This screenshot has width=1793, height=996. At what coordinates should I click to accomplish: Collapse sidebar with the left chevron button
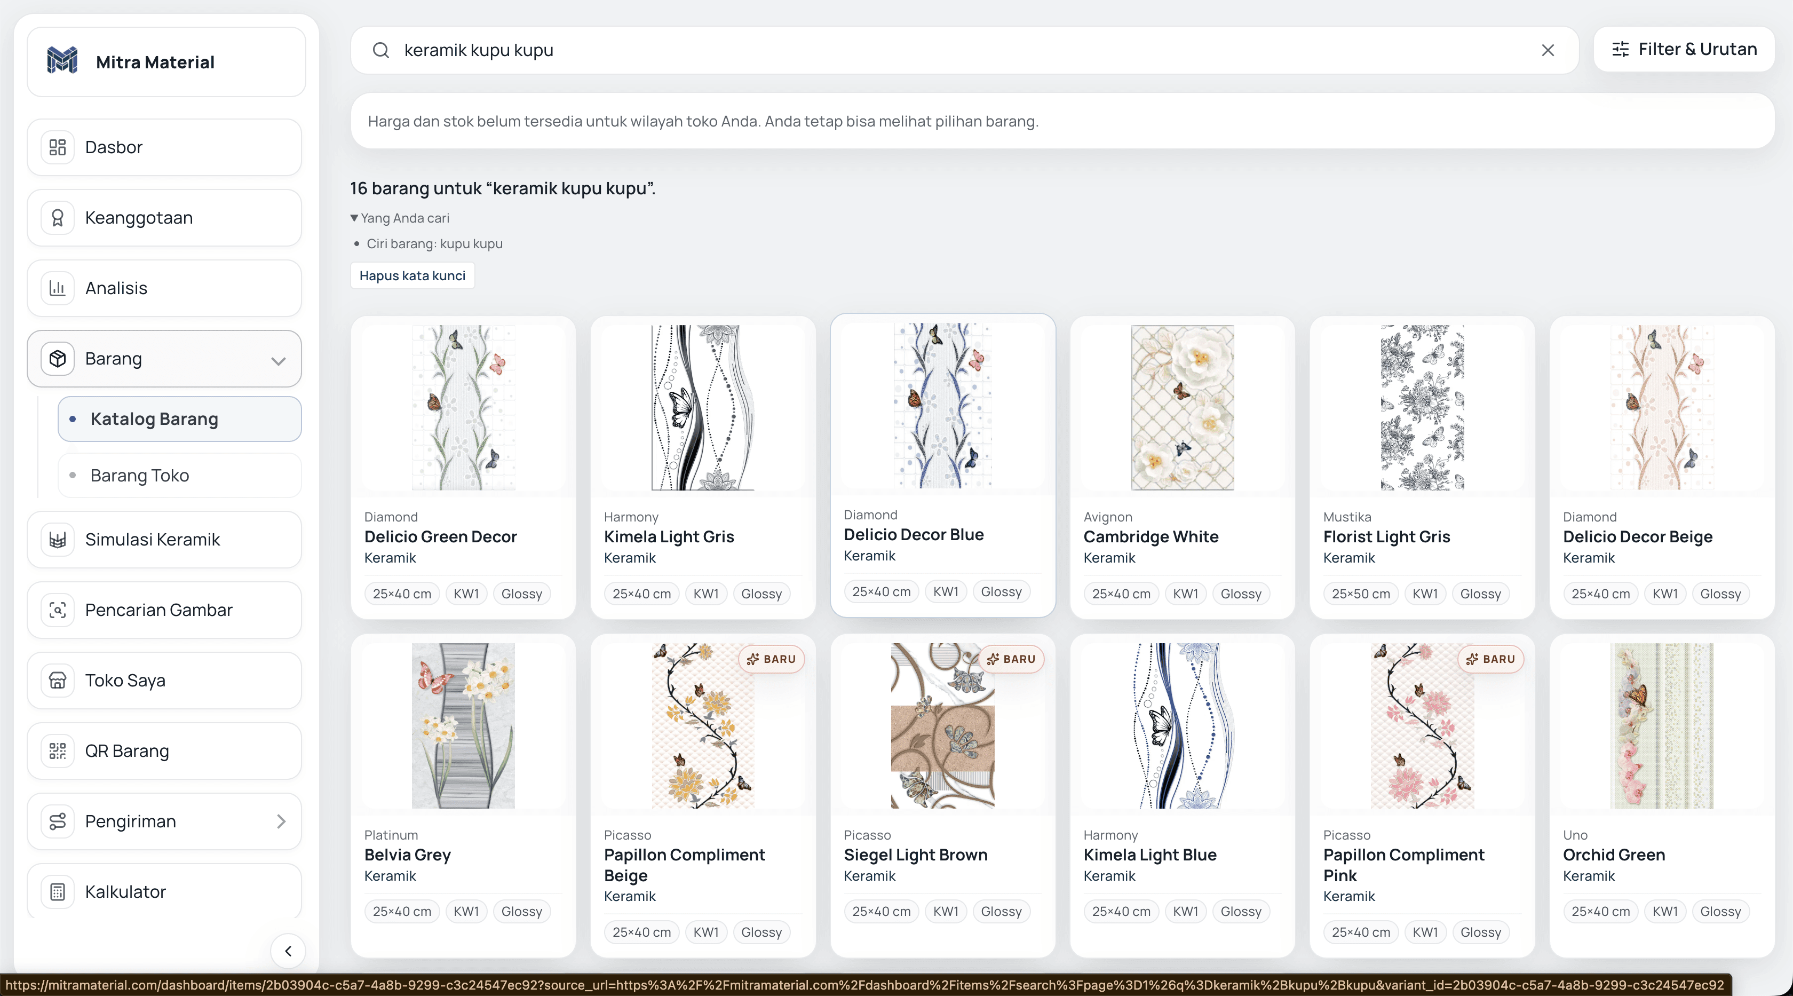[288, 951]
